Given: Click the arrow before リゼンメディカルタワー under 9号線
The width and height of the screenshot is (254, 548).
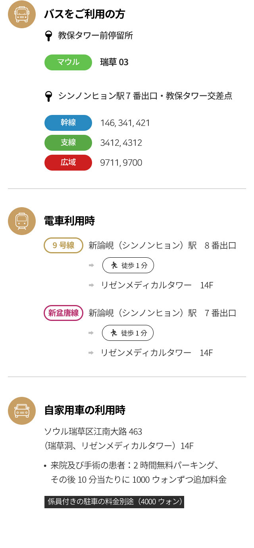Looking at the screenshot, I should tap(91, 285).
